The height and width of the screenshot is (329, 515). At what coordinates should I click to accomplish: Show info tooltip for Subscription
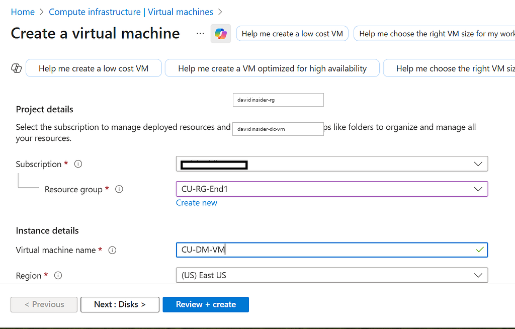78,163
